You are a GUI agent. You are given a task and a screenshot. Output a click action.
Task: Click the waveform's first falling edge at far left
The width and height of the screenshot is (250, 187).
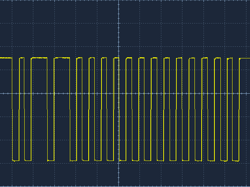pos(12,109)
